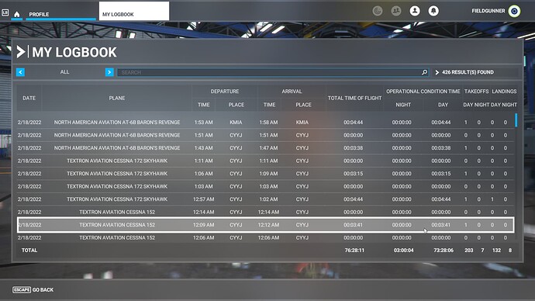Click 1:58 AM arrival time cell
The image size is (535, 301).
click(x=268, y=122)
